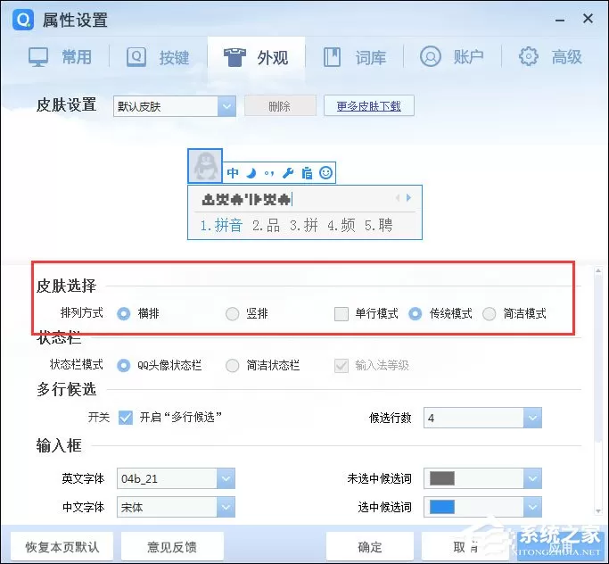
Task: Click the 恢复本页默认 button
Action: click(x=62, y=547)
